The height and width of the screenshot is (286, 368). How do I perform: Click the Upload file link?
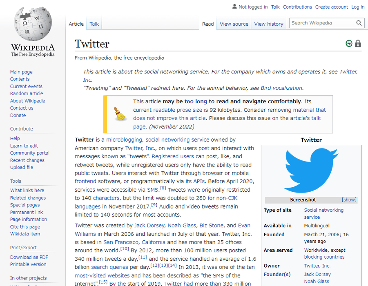[x=22, y=167]
